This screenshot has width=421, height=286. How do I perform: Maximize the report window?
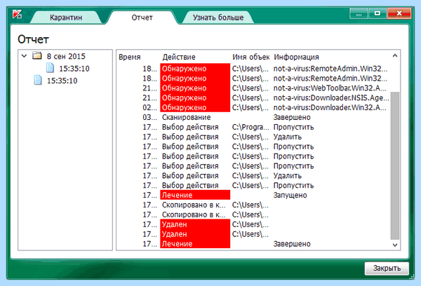coord(377,13)
